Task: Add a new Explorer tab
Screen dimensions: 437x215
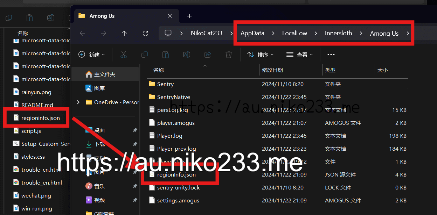Action: [189, 16]
